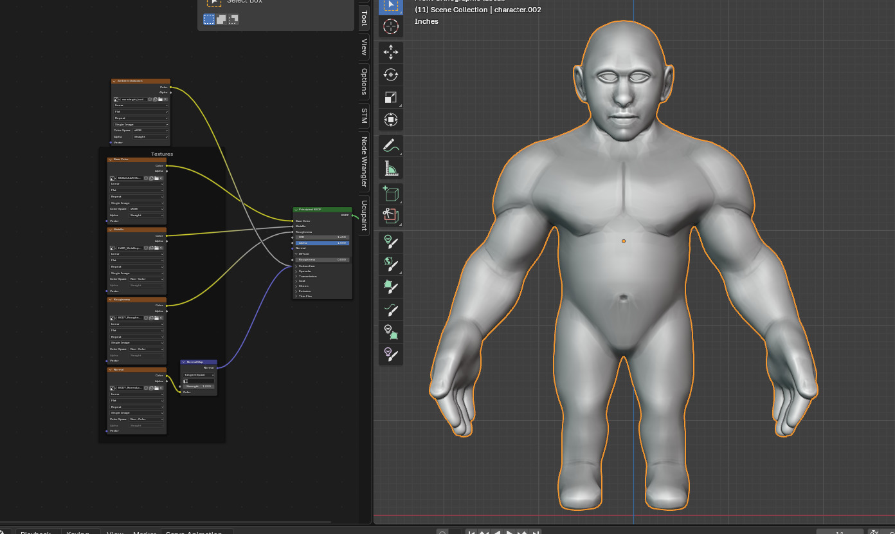
Task: Toggle fake user on Metallic image
Action: tap(146, 248)
